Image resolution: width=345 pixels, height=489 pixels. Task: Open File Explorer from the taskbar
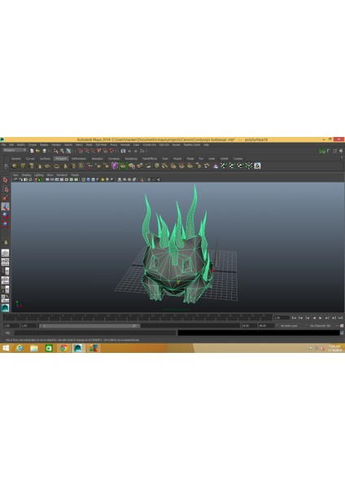[x=34, y=348]
